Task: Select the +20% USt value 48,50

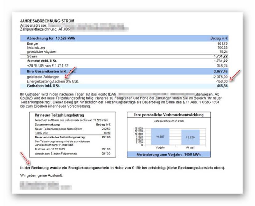Action: (x=107, y=133)
